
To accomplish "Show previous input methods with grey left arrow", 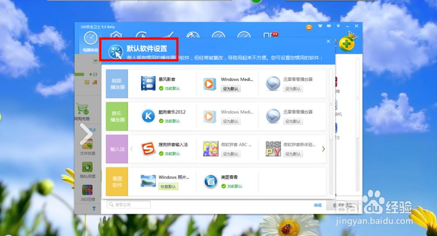I will tap(132, 149).
